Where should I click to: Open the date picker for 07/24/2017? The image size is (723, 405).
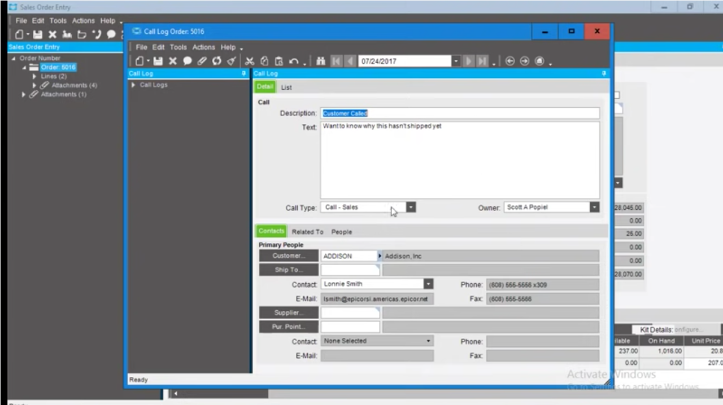tap(455, 61)
